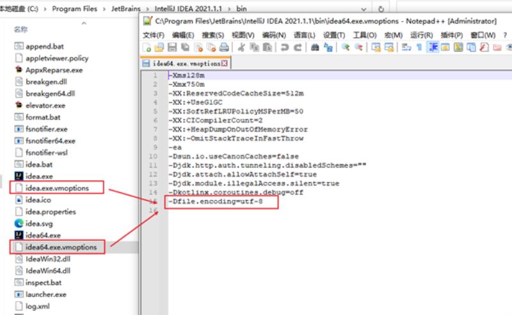The width and height of the screenshot is (512, 315).
Task: Click the Cut scissors icon
Action: pyautogui.click(x=242, y=47)
